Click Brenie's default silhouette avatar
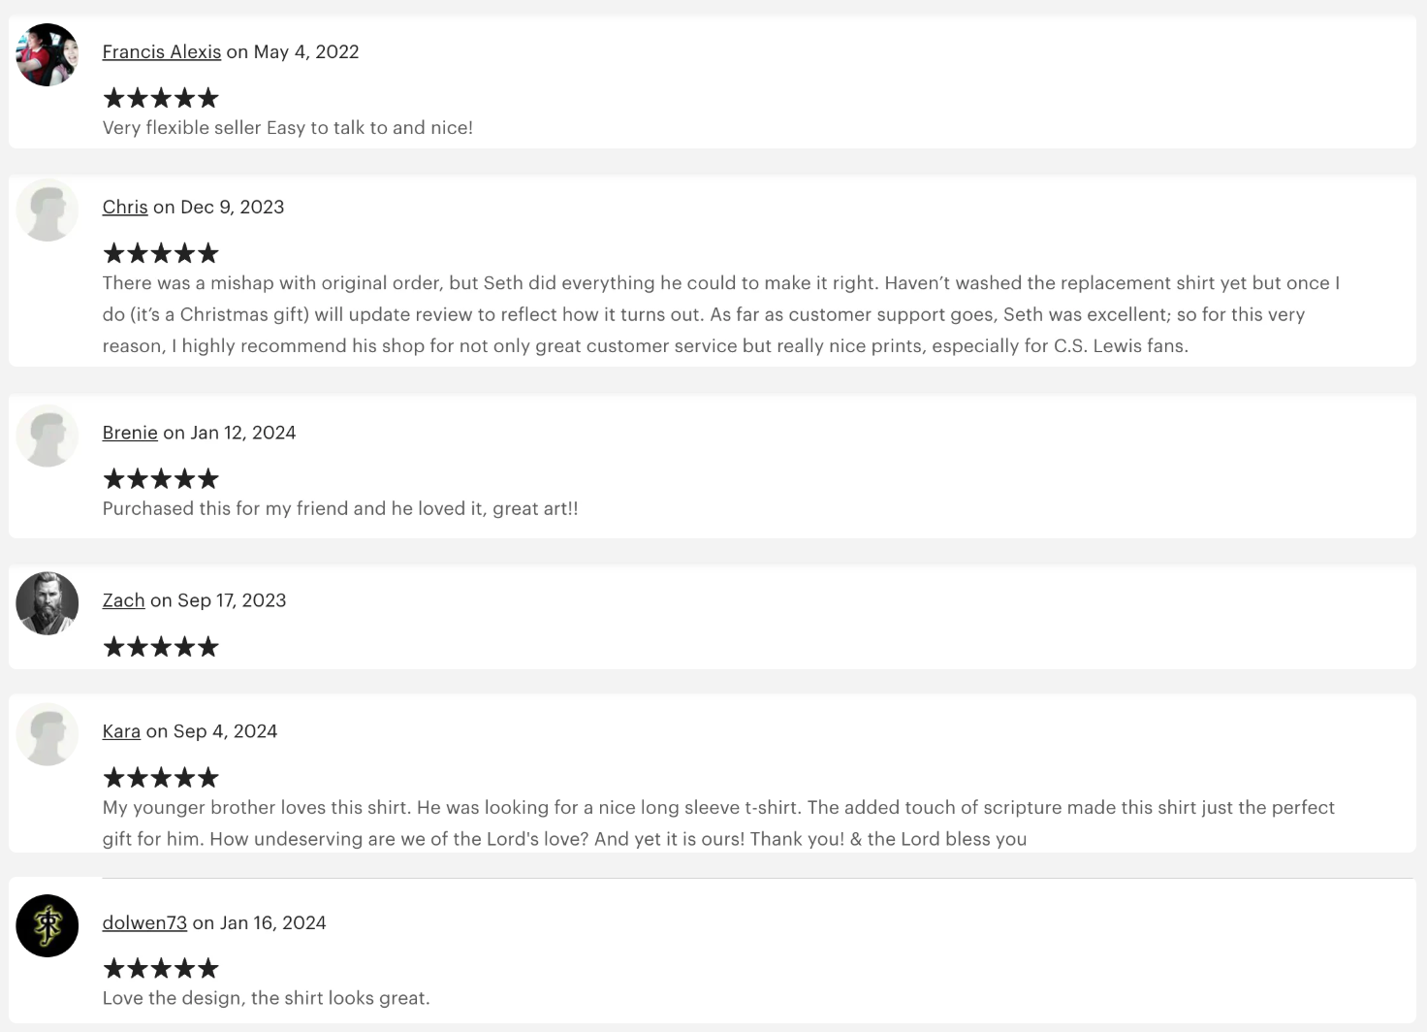The width and height of the screenshot is (1427, 1032). [x=47, y=436]
